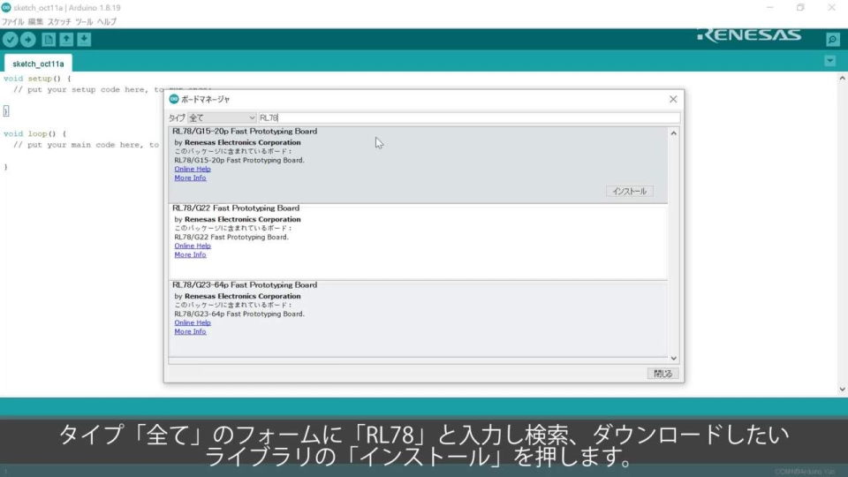Click the Verify sketch checkmark icon

tap(11, 40)
